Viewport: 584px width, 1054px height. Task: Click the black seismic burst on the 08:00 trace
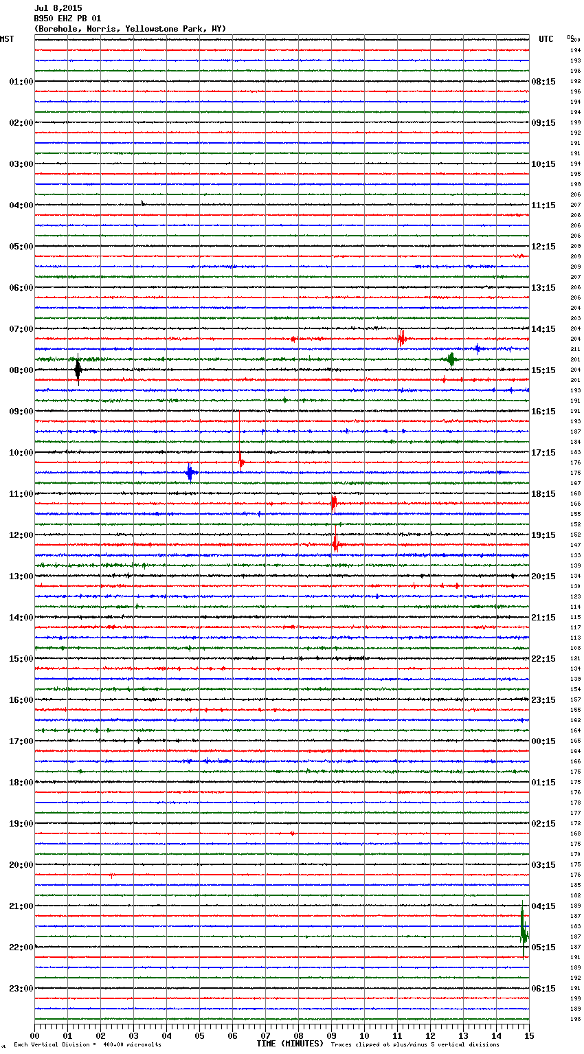(x=78, y=370)
